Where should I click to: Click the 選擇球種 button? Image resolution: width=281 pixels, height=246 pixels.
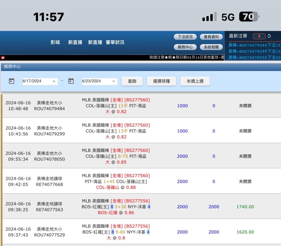tap(162, 81)
